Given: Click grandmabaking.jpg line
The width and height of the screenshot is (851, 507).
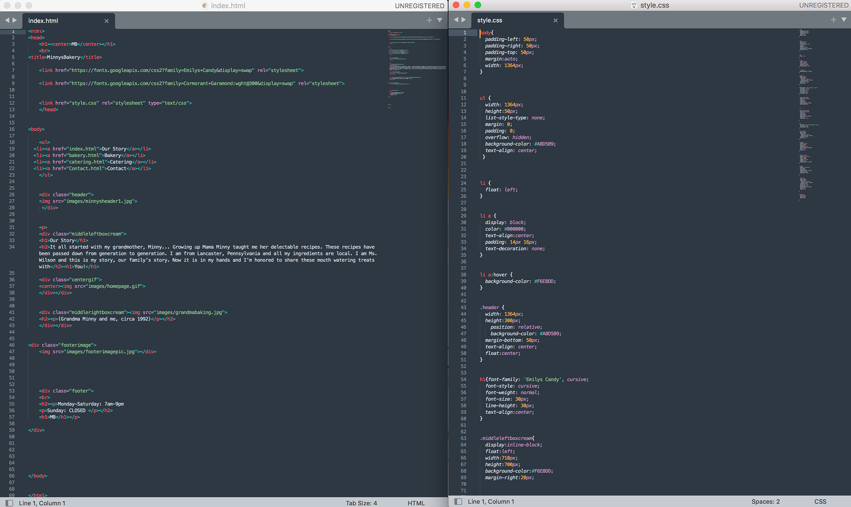Looking at the screenshot, I should pos(133,313).
